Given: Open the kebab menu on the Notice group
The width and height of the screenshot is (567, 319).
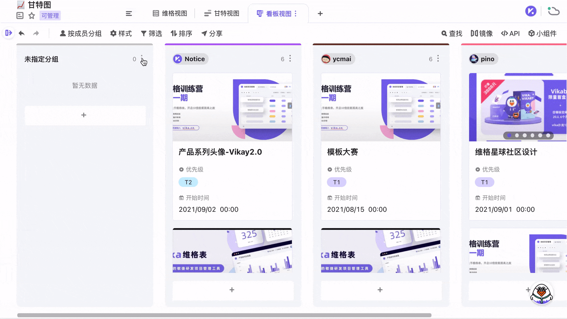Looking at the screenshot, I should coord(290,59).
